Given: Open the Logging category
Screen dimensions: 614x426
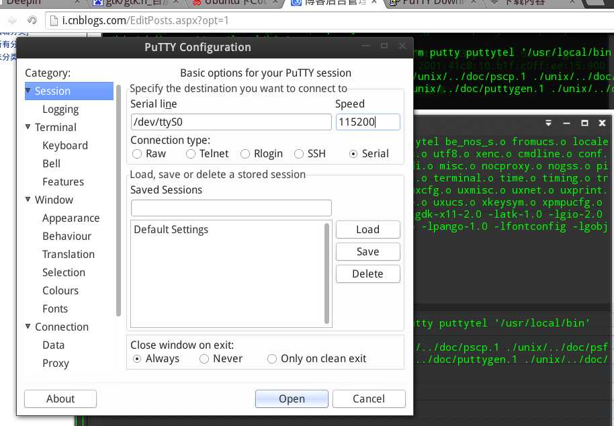Looking at the screenshot, I should click(x=60, y=110).
